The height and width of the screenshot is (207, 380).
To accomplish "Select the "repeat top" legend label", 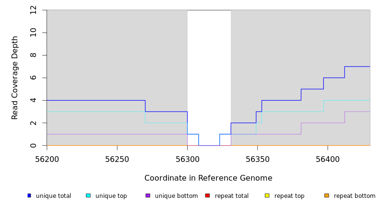I will 289,196.
